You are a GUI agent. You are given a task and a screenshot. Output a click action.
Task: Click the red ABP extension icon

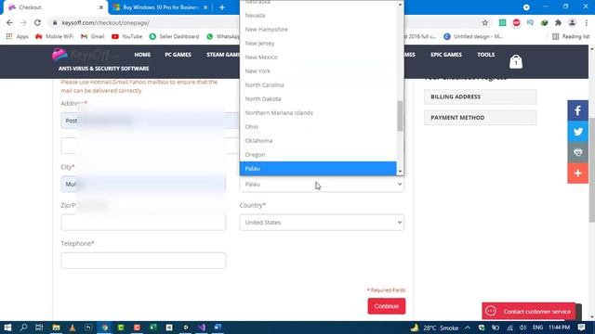coord(517,22)
